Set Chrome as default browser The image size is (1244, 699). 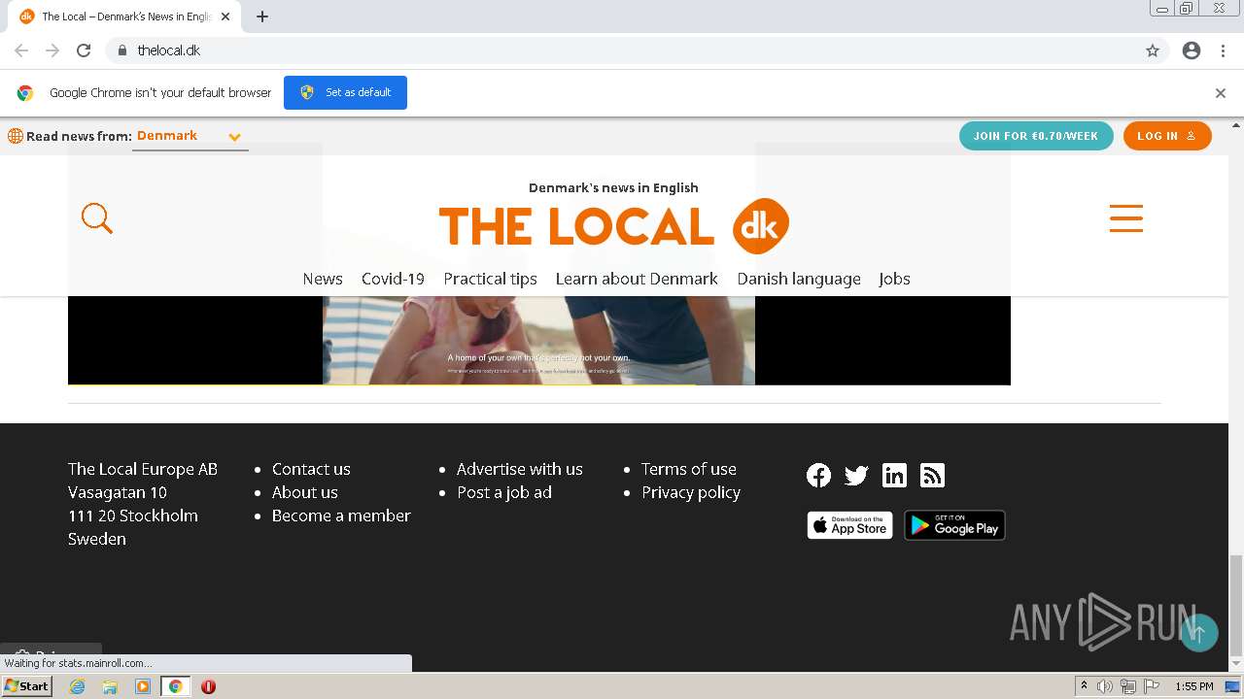click(x=345, y=92)
